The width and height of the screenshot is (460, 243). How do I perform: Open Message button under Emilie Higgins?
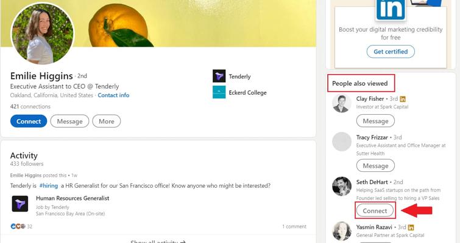click(x=69, y=121)
